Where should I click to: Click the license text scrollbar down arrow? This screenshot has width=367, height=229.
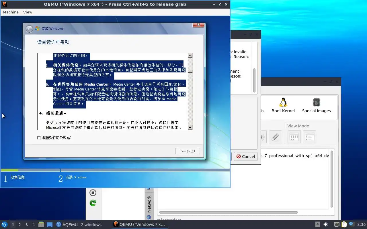click(190, 127)
